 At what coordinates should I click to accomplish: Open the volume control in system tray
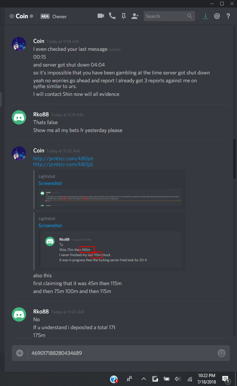tap(178, 379)
